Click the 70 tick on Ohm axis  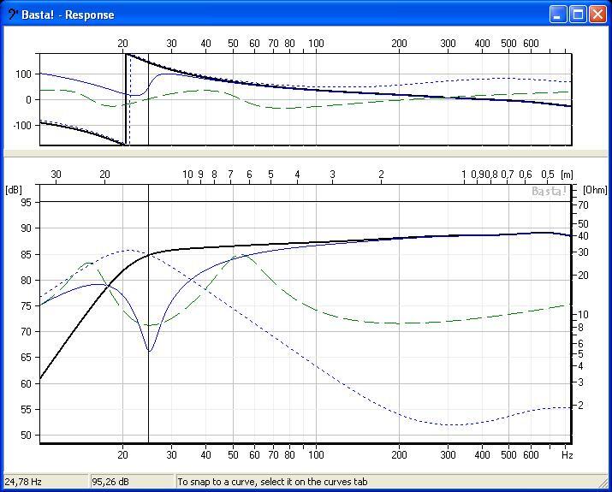[x=583, y=205]
